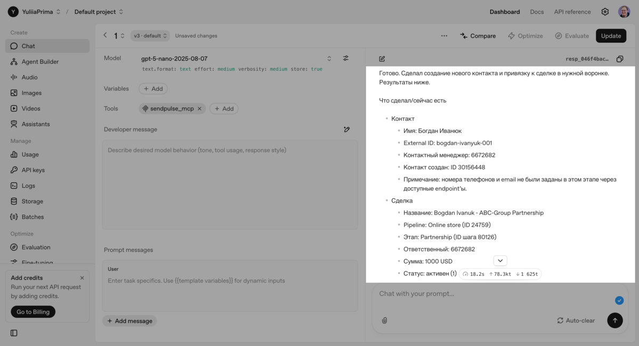Go to the Docs tab

[537, 12]
